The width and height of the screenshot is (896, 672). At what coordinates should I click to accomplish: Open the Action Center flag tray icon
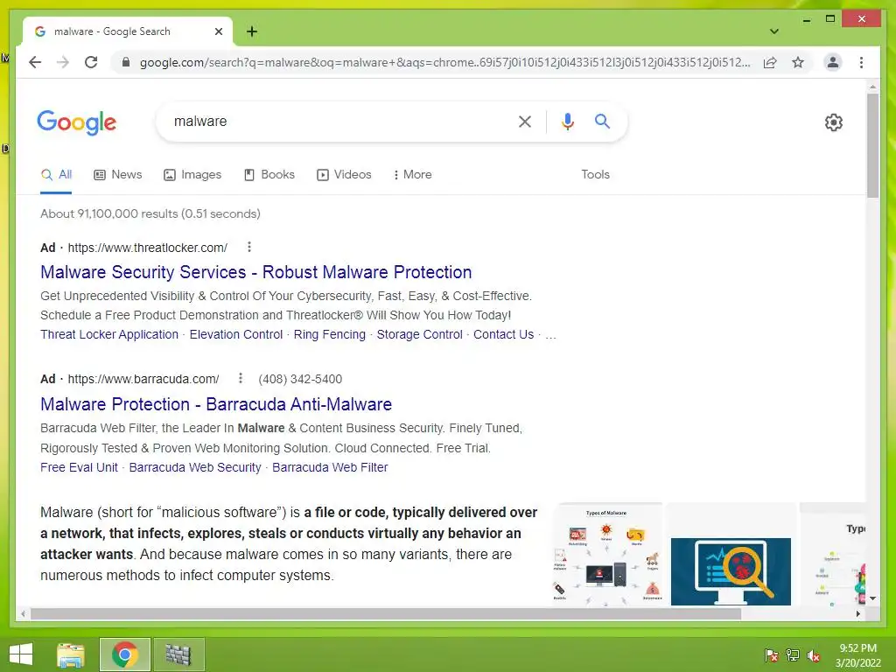pyautogui.click(x=771, y=654)
